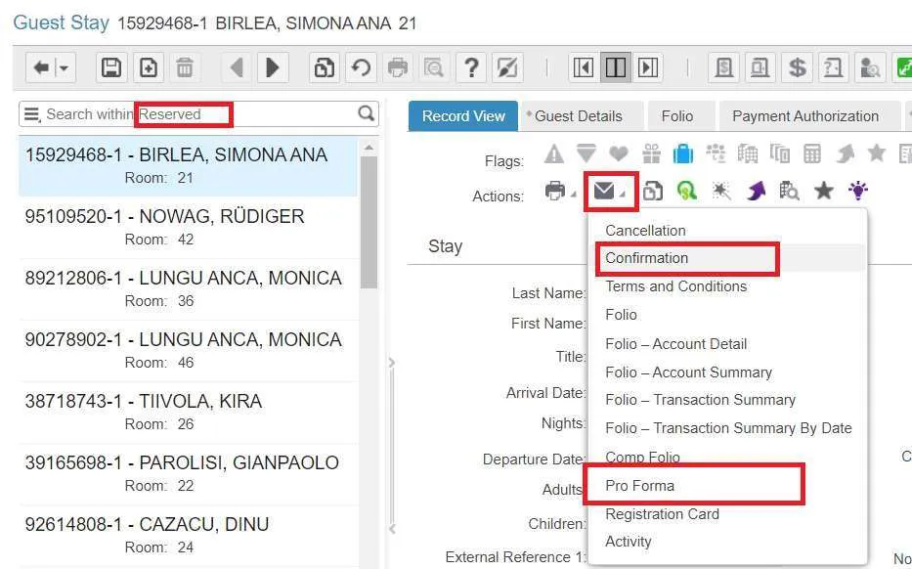Image resolution: width=912 pixels, height=569 pixels.
Task: Click the dollar sign toolbar icon
Action: click(x=797, y=68)
